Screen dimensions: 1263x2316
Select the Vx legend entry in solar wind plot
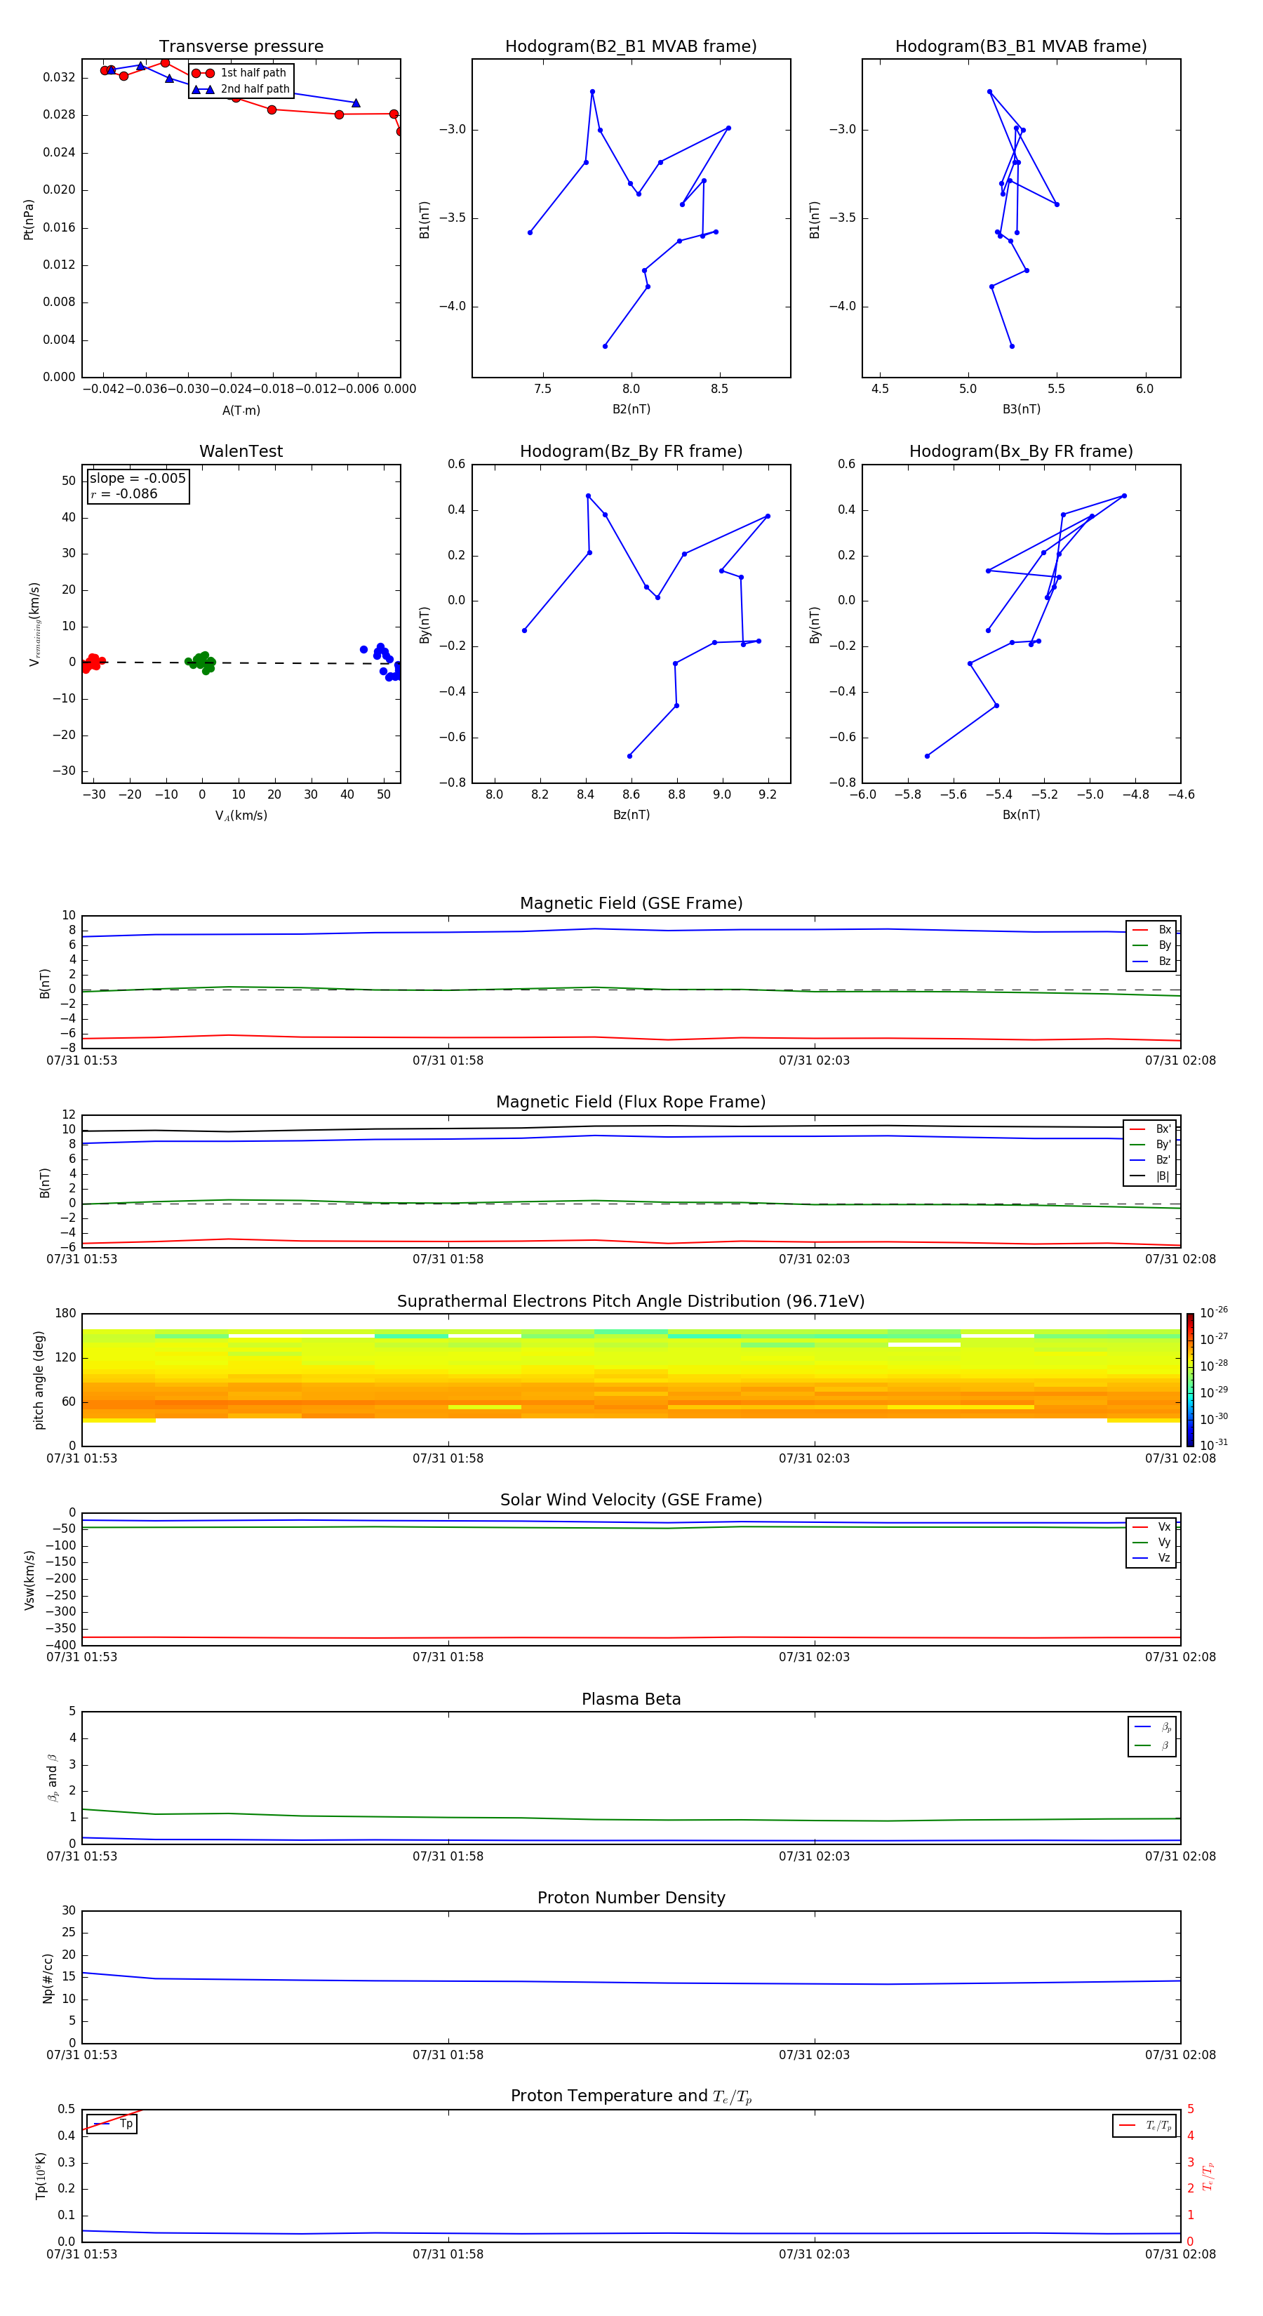[x=1151, y=1526]
